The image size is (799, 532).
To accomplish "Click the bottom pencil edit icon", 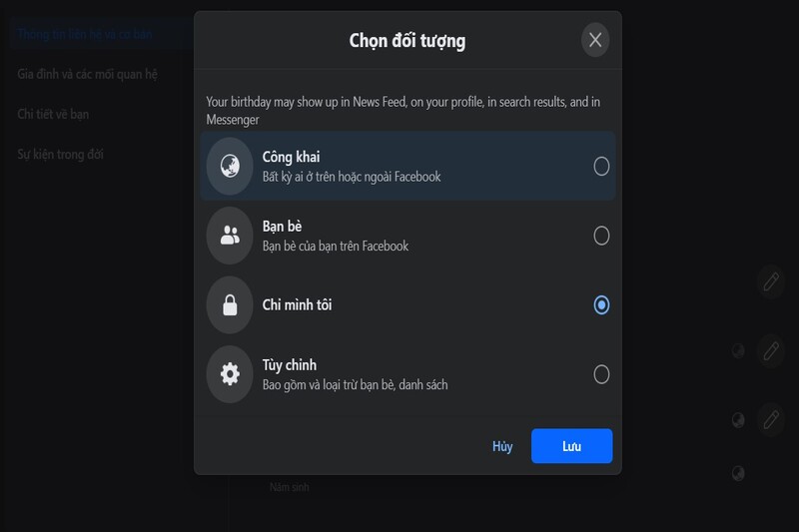I will click(x=770, y=420).
